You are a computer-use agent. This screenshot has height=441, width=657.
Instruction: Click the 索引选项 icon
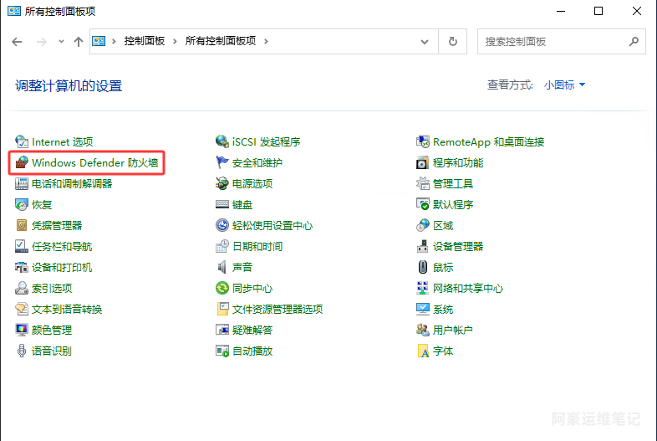22,288
